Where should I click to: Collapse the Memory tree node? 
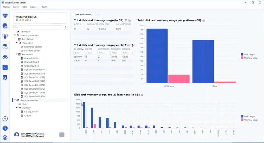[x=17, y=108]
